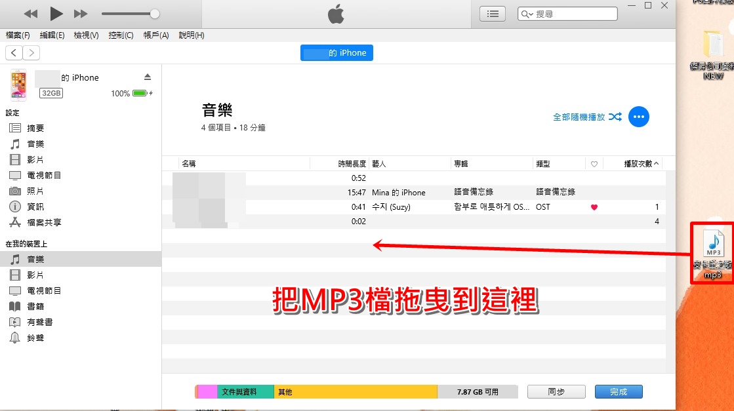Viewport: 734px width, 411px height.
Task: Open the blue more options ellipsis button
Action: coord(638,117)
